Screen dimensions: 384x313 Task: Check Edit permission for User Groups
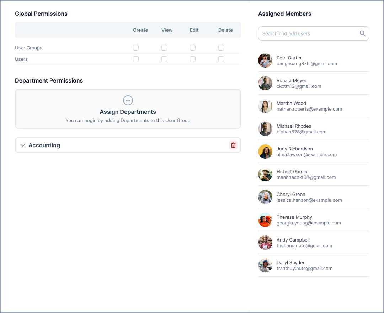point(193,48)
